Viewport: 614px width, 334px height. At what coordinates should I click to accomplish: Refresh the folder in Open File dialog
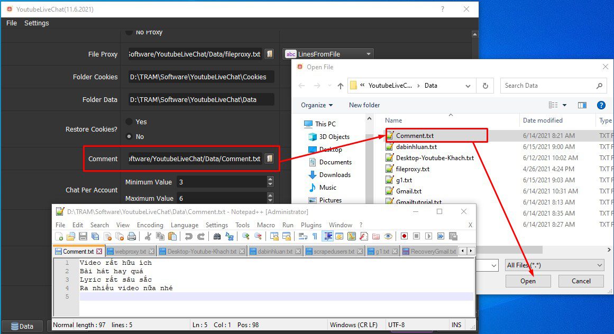485,86
